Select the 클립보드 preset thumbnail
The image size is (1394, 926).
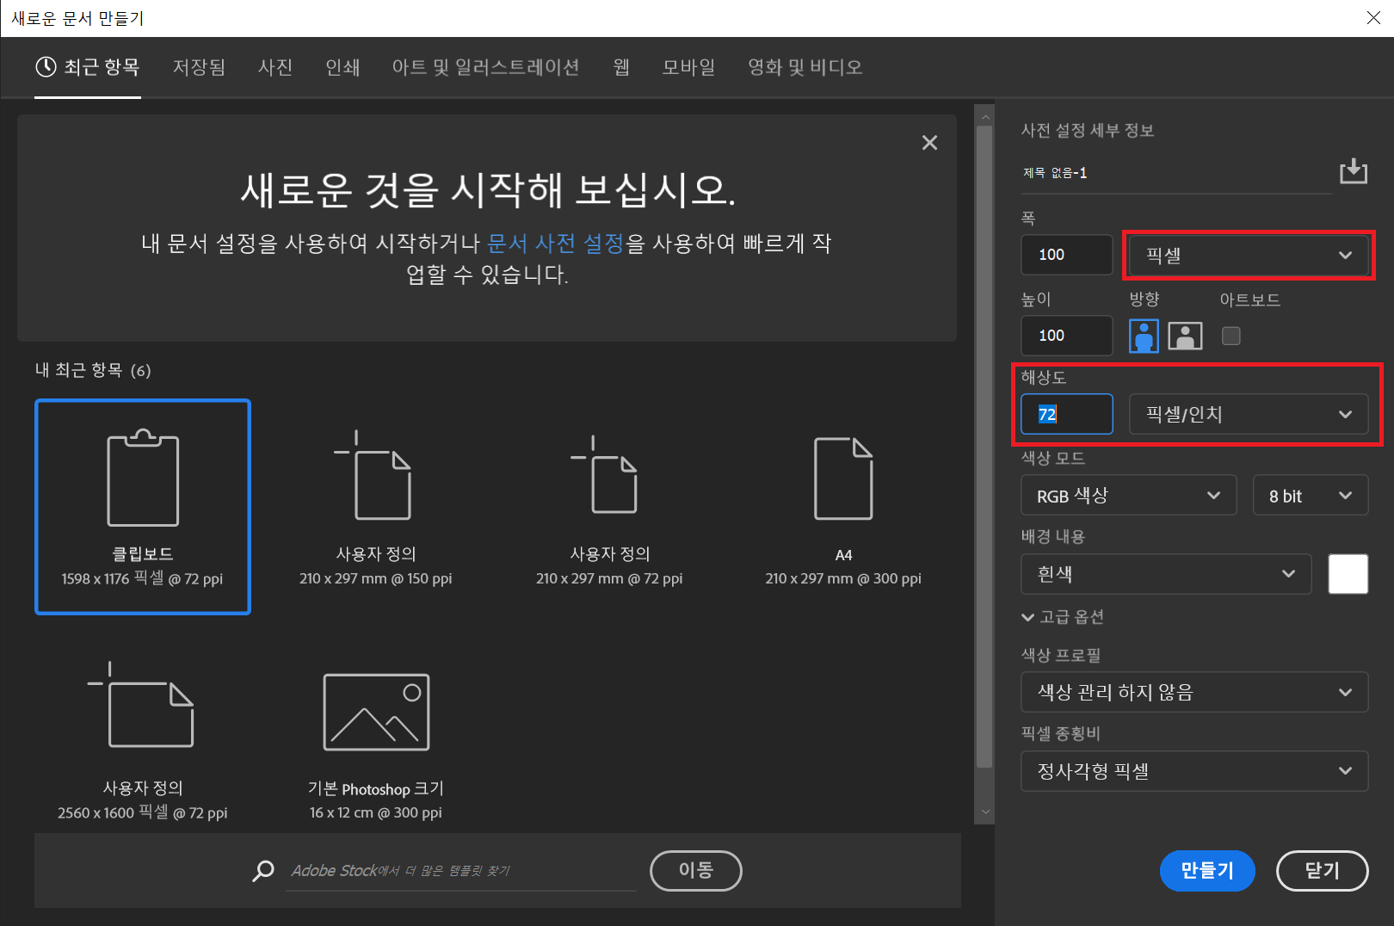point(143,507)
